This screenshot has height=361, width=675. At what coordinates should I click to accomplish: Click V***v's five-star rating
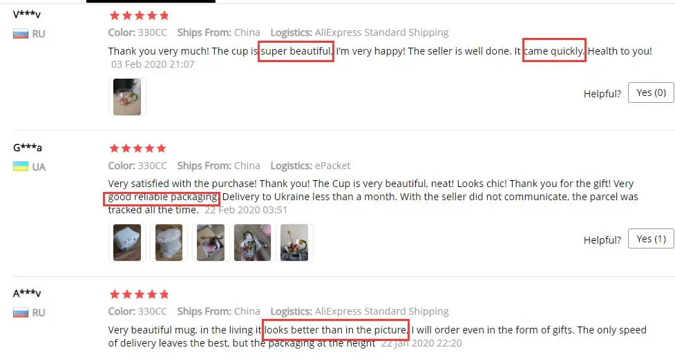(139, 16)
